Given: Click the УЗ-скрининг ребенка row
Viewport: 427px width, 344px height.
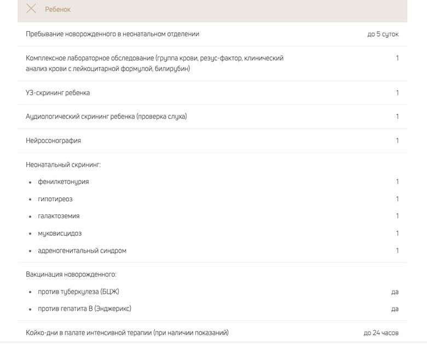Looking at the screenshot, I should click(58, 93).
